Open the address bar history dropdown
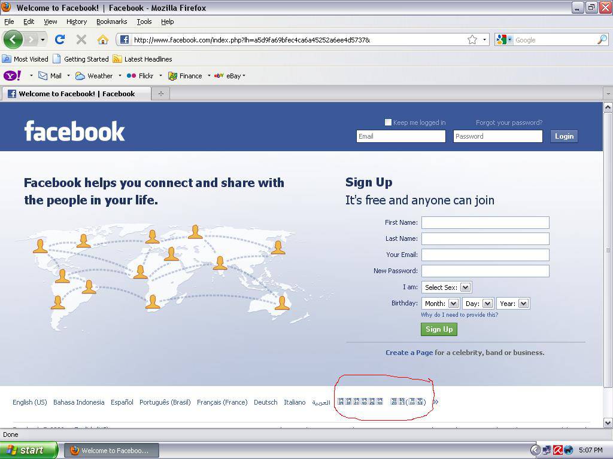Screen dimensions: 613x459 pyautogui.click(x=484, y=39)
